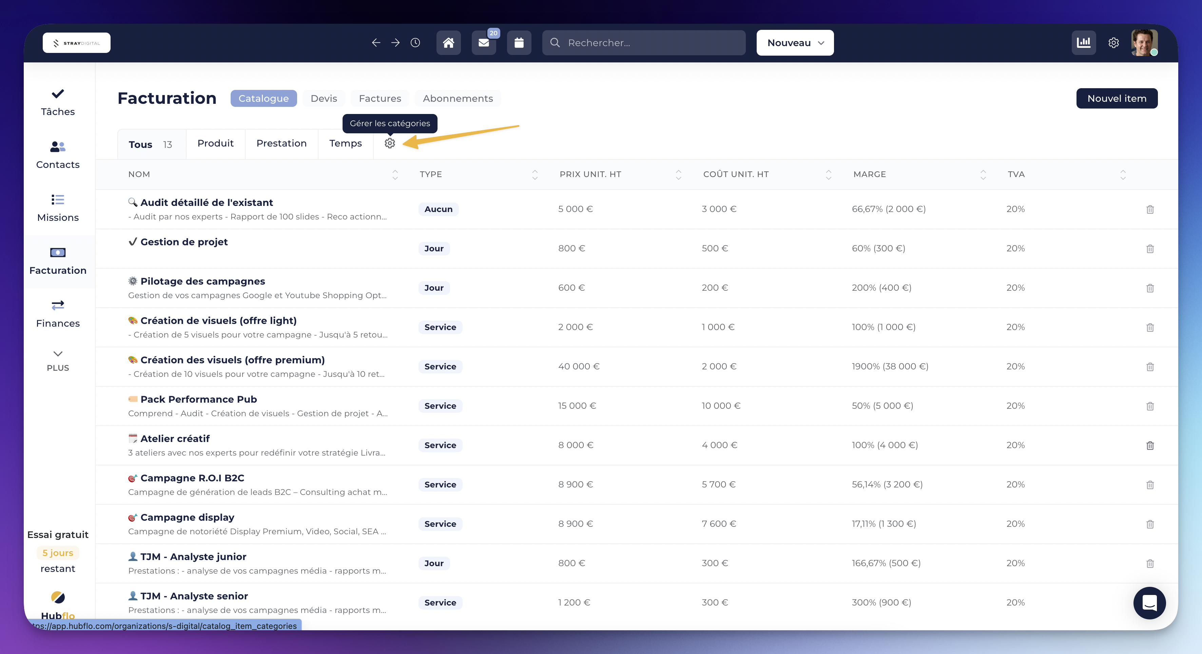This screenshot has width=1202, height=654.
Task: Click the 5 jours trial badge
Action: coord(58,553)
